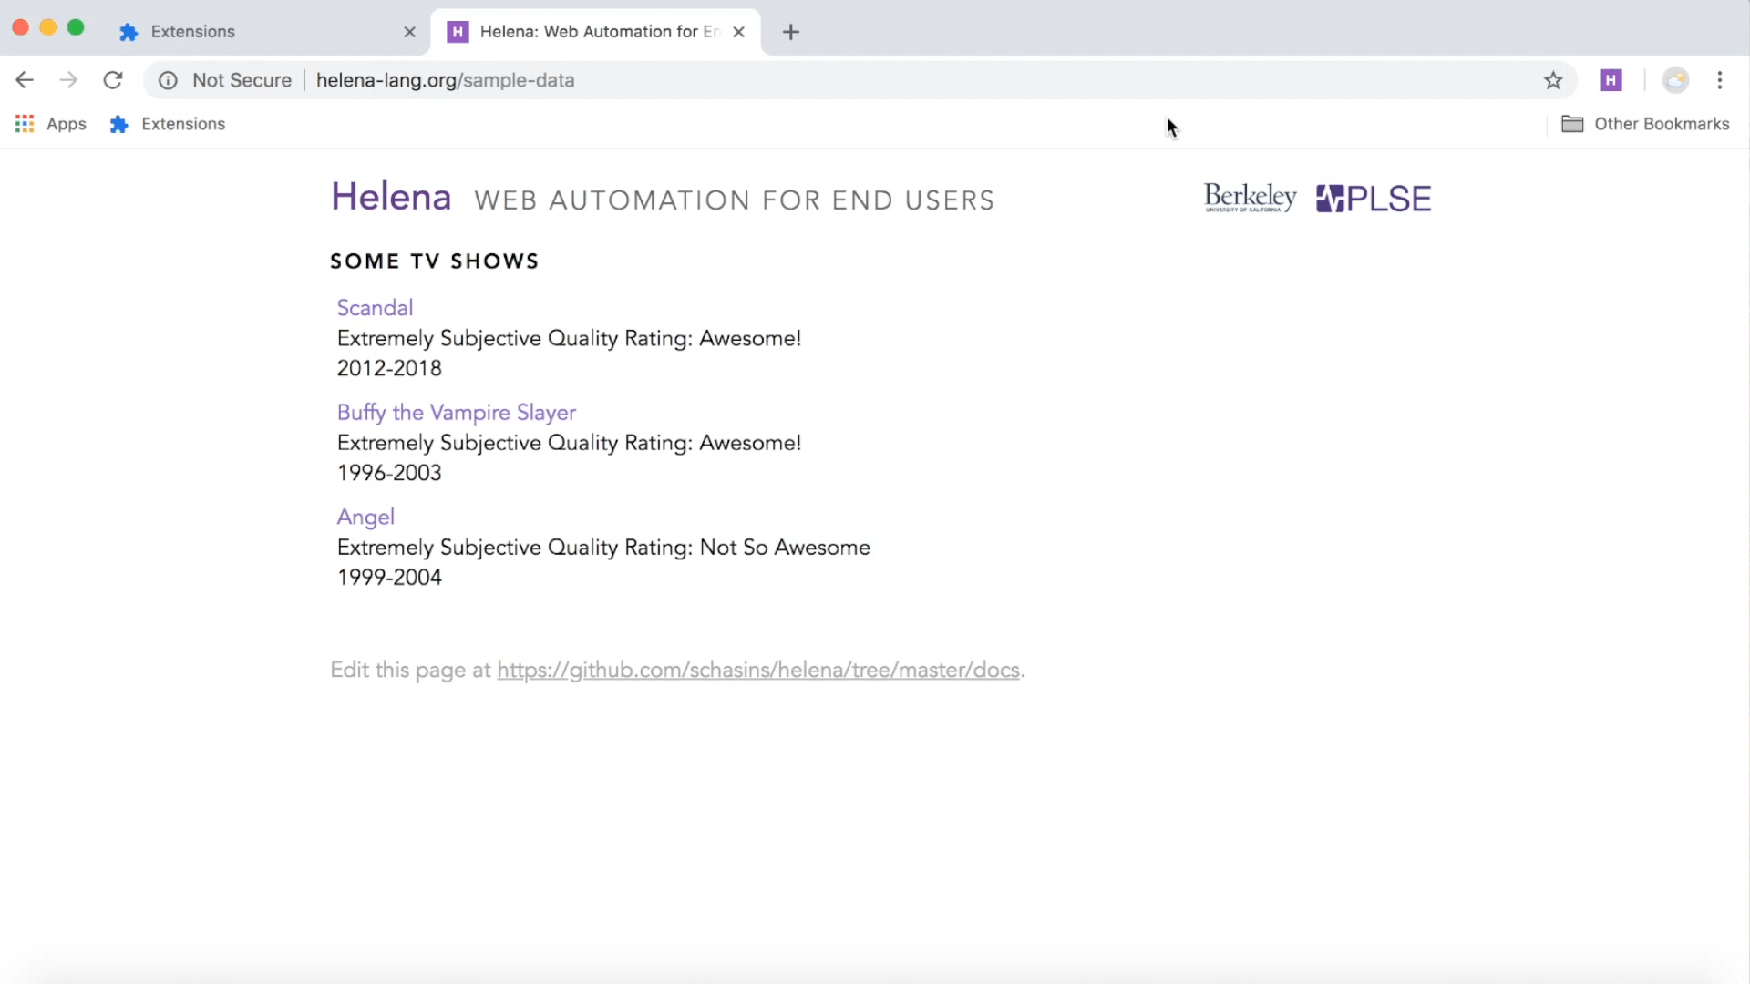1750x984 pixels.
Task: Click the address bar URL field
Action: click(x=911, y=80)
